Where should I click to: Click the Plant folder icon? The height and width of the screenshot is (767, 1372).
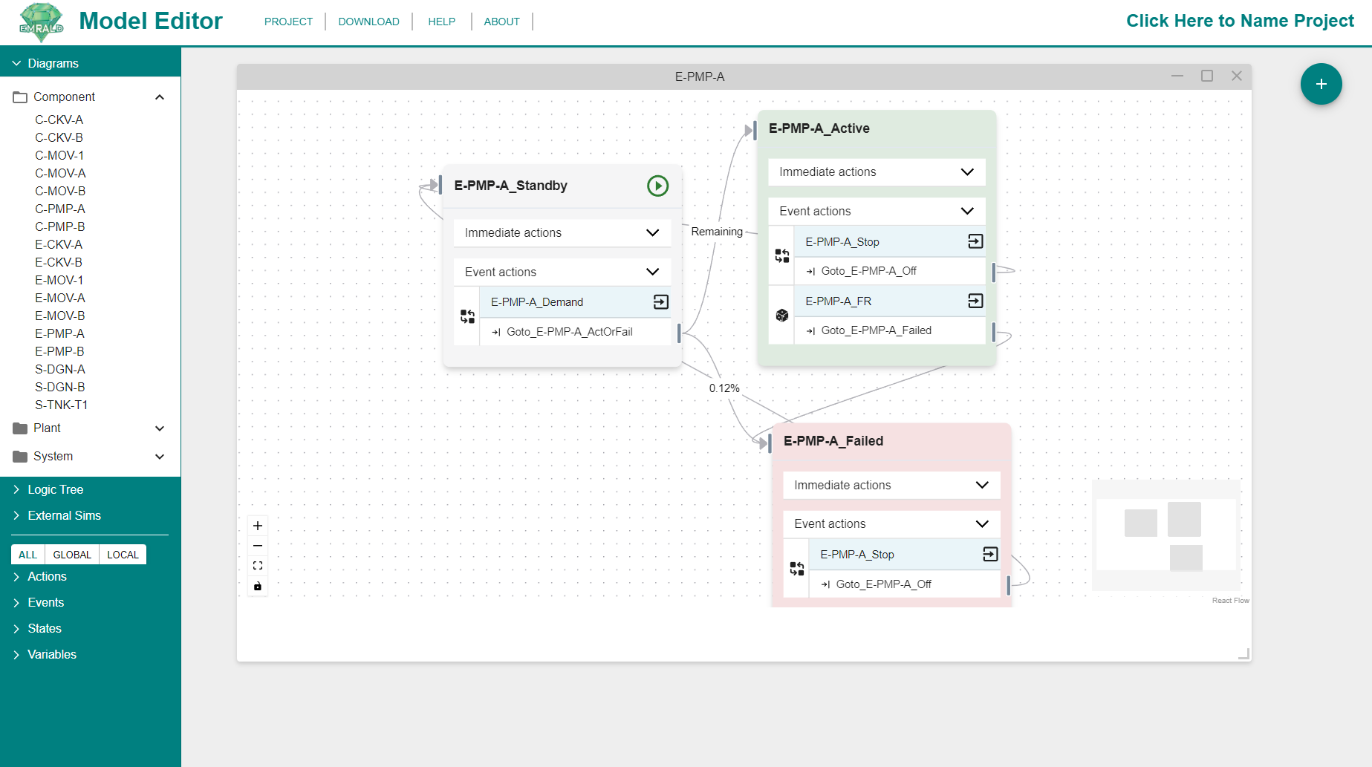(x=20, y=428)
